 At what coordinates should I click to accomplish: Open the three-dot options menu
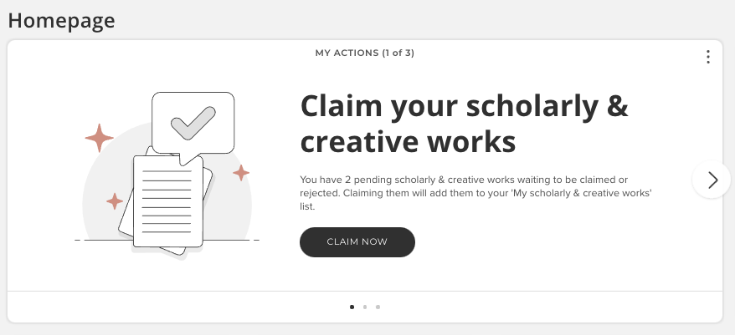708,57
